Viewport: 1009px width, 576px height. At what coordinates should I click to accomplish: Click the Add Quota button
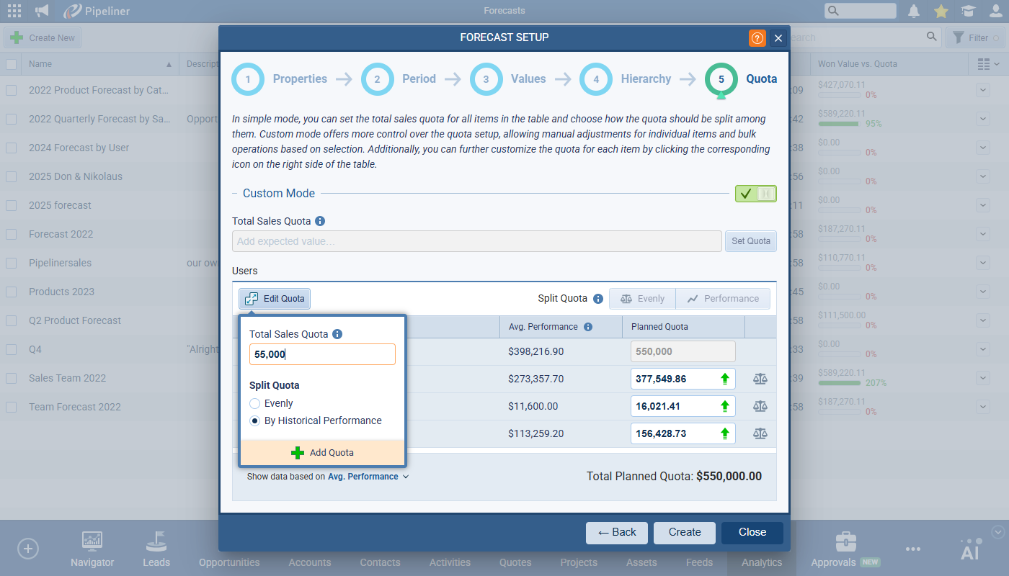(x=322, y=453)
